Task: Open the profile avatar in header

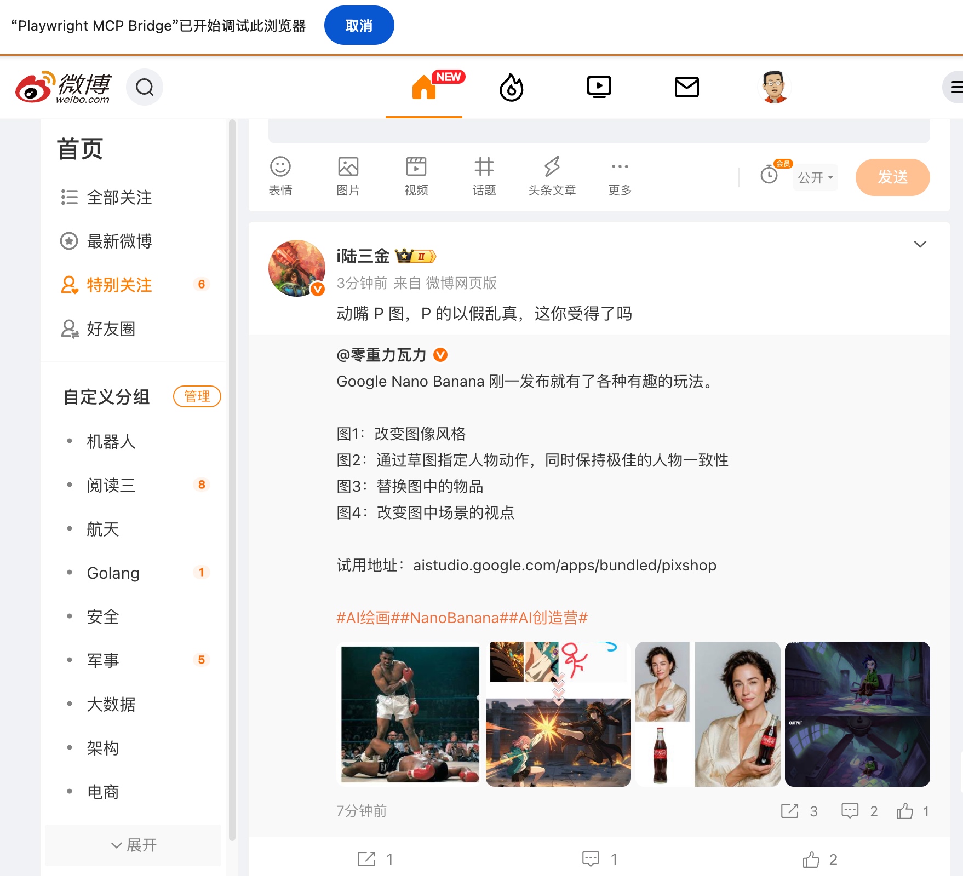Action: point(775,87)
